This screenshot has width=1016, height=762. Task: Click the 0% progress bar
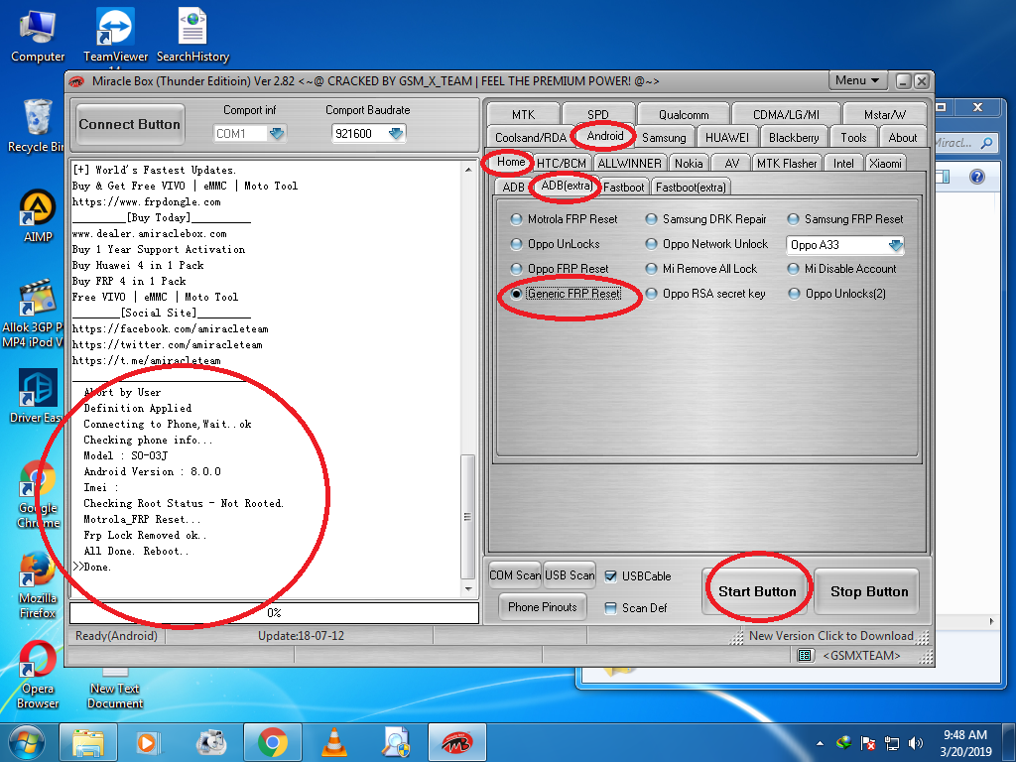[274, 613]
